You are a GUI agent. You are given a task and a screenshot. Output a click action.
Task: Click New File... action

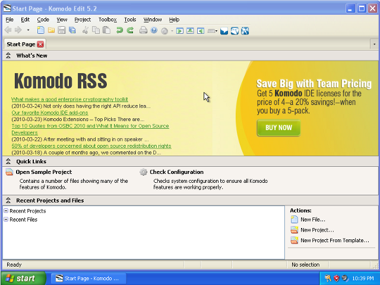tap(313, 220)
